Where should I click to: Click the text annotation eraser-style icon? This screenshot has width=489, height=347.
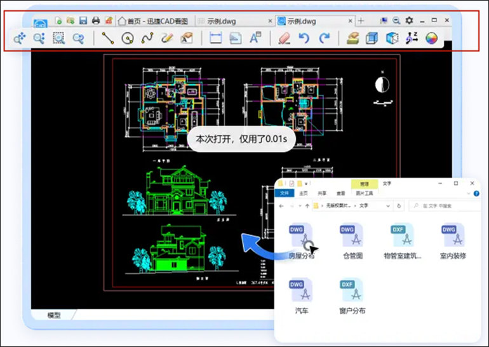[x=187, y=38]
